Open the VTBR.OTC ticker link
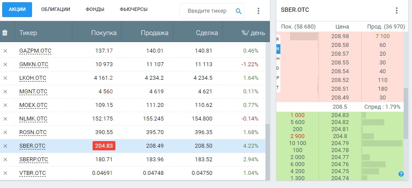The width and height of the screenshot is (412, 188). pos(32,173)
